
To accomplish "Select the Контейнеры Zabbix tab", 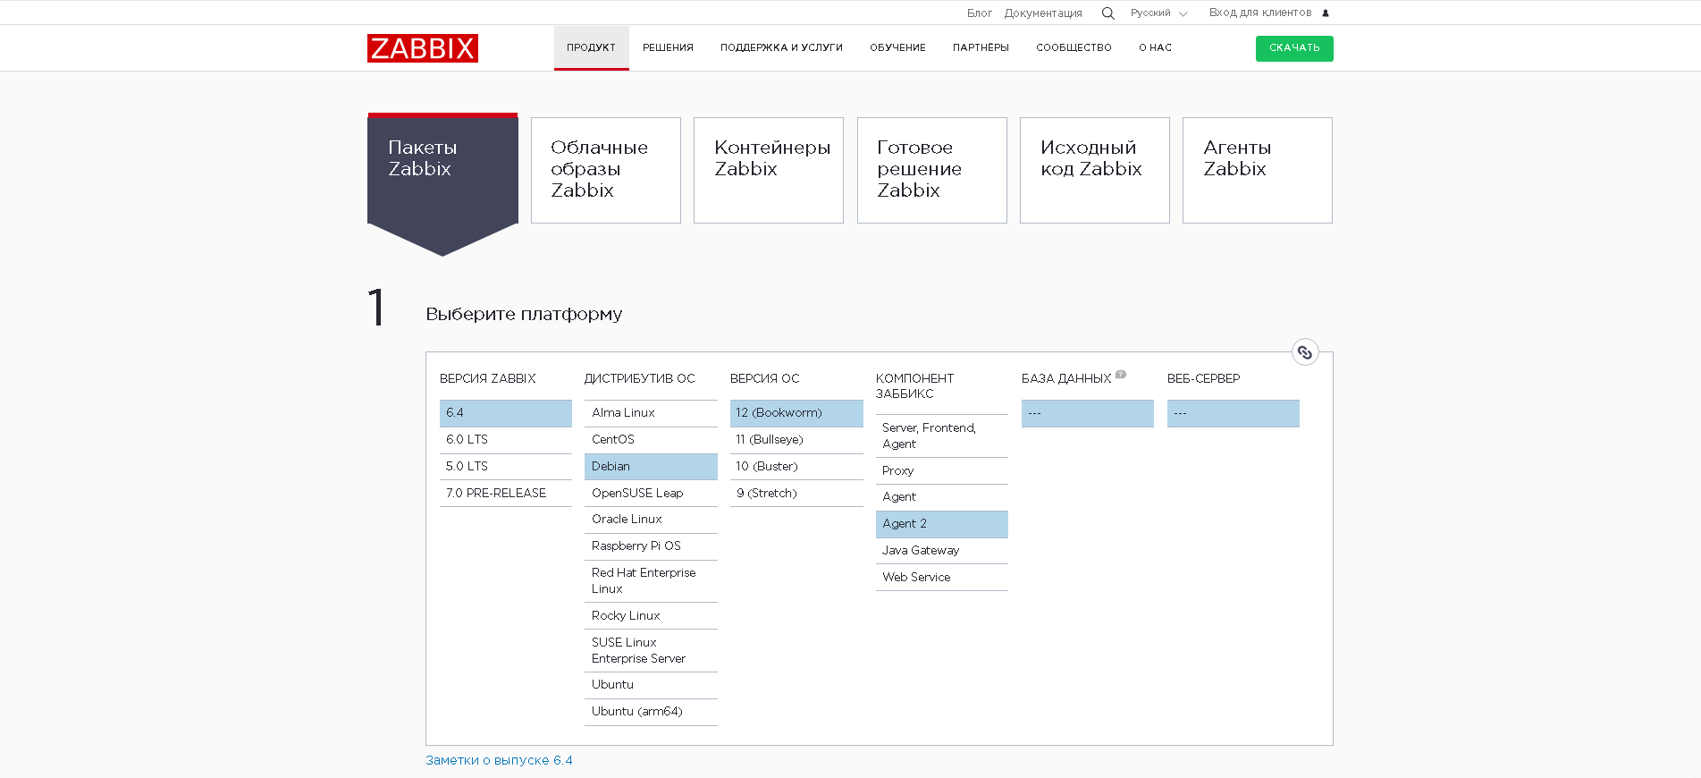I will pyautogui.click(x=769, y=170).
